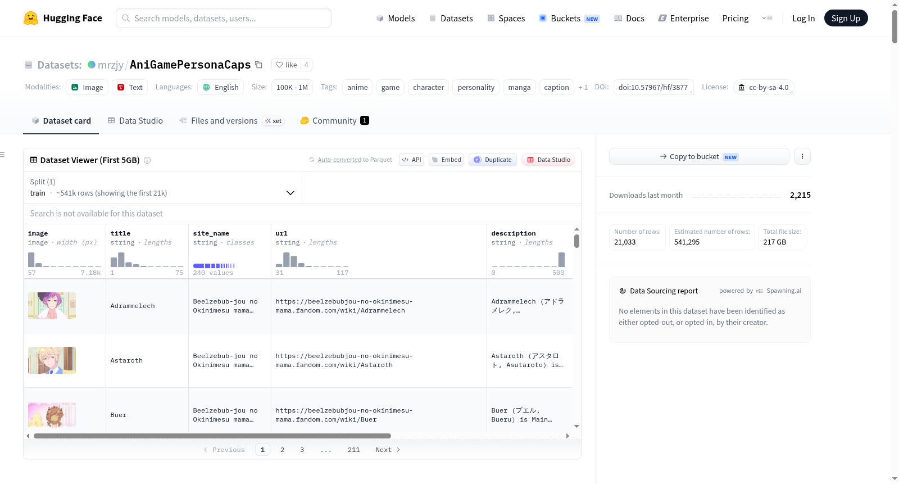Expand the +1 additional tags
Screen dimensions: 899x484
pyautogui.click(x=583, y=87)
